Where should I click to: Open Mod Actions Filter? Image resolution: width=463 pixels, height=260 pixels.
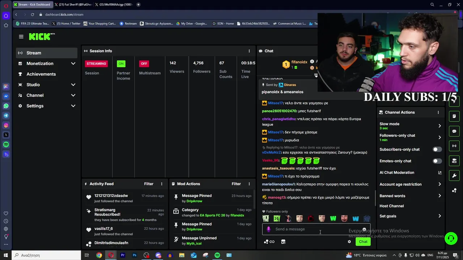[x=236, y=184]
